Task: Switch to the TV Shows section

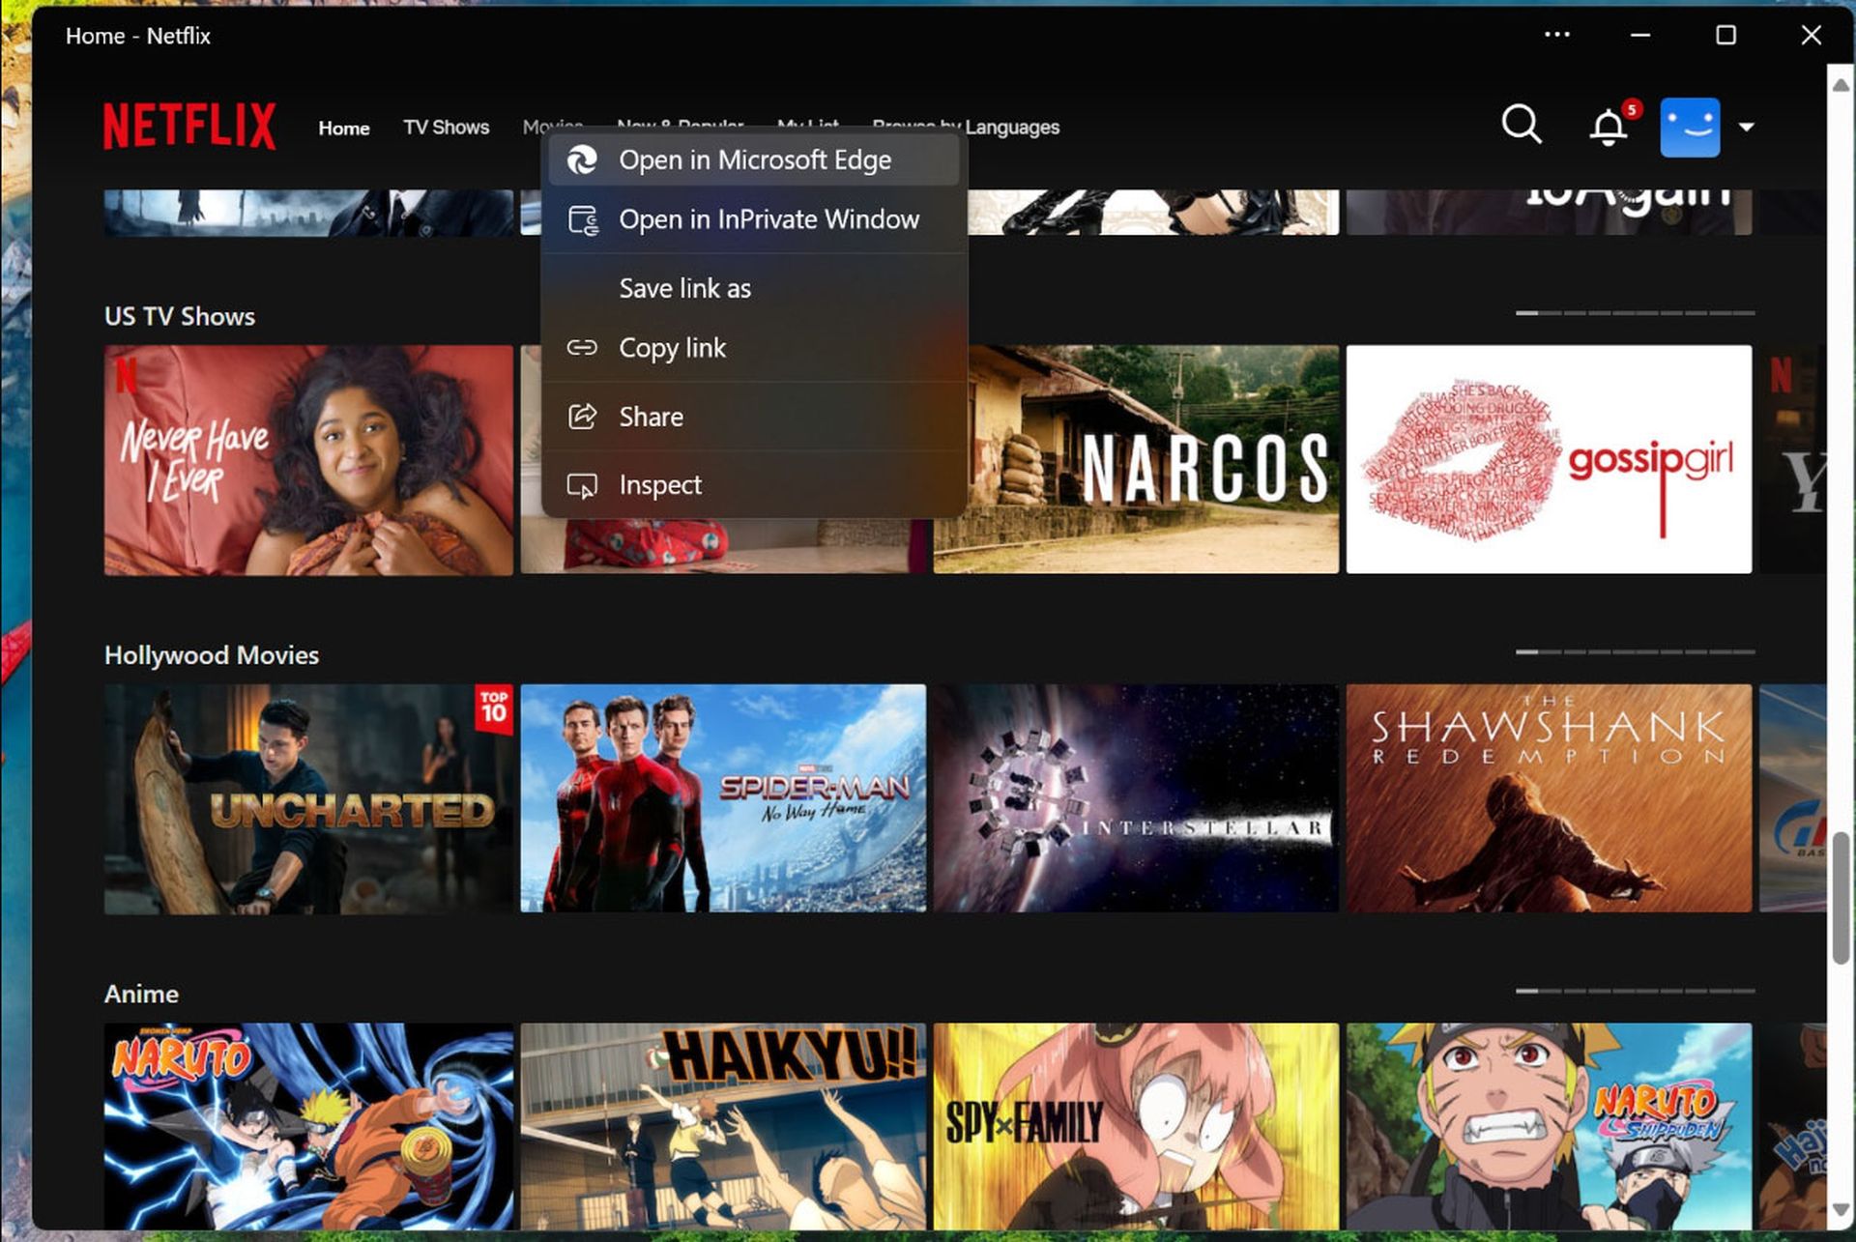Action: pyautogui.click(x=446, y=126)
